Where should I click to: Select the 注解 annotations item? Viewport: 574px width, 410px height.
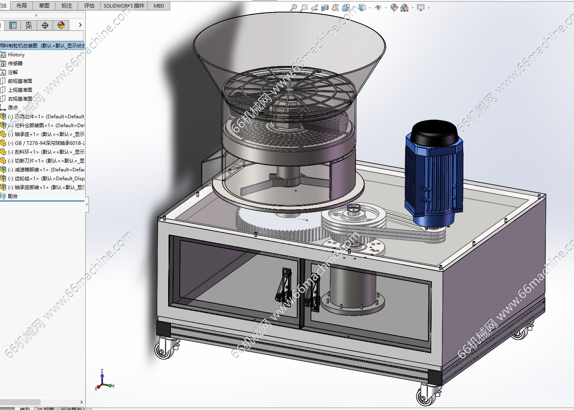coord(13,72)
